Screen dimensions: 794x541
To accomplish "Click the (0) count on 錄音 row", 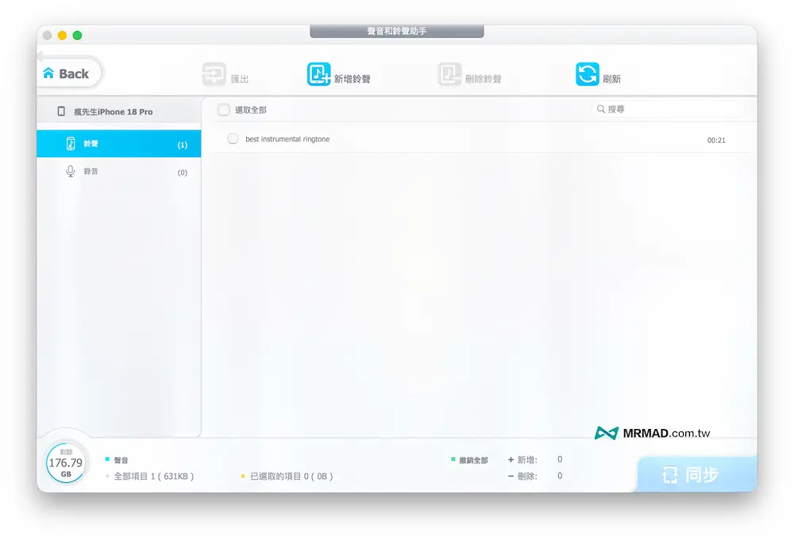I will pyautogui.click(x=183, y=172).
